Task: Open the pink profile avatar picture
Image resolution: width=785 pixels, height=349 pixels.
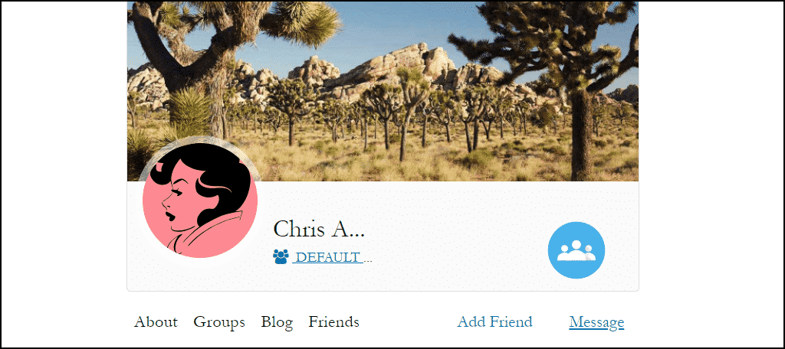Action: click(x=200, y=201)
